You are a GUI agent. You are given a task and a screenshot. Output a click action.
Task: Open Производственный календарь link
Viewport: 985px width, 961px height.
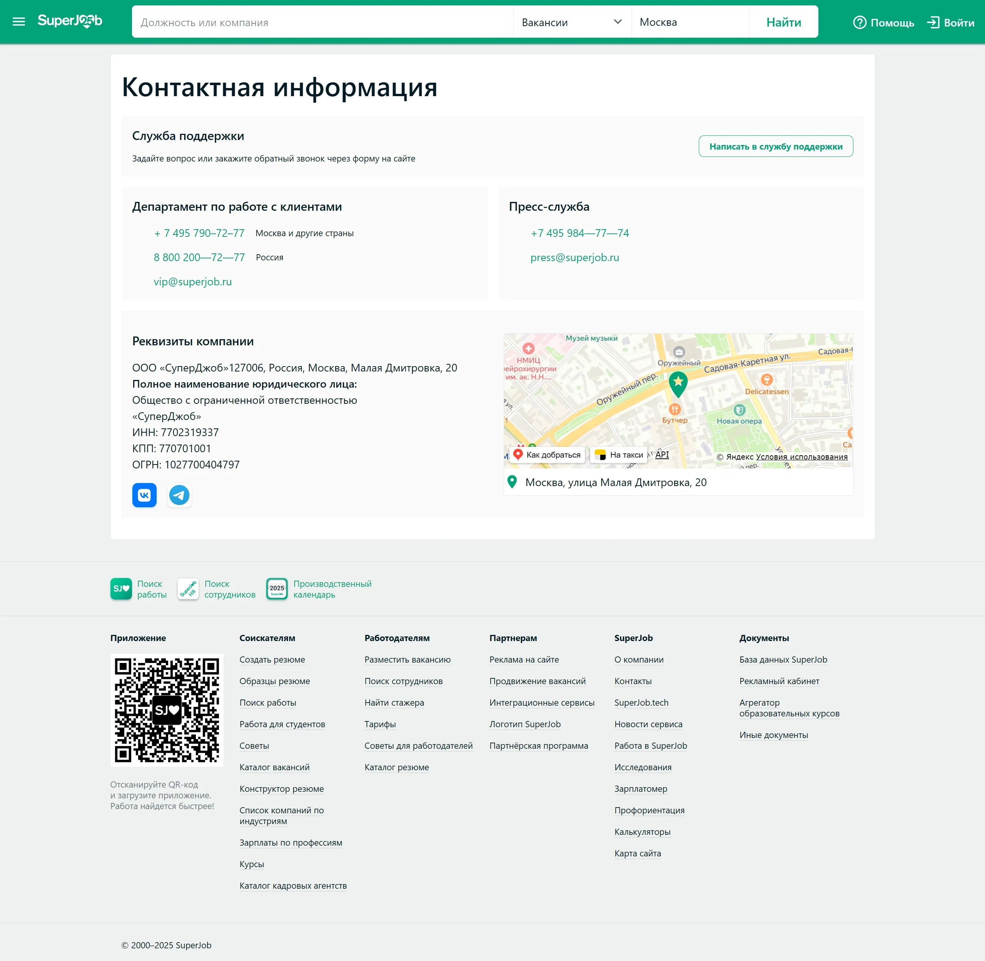click(332, 589)
